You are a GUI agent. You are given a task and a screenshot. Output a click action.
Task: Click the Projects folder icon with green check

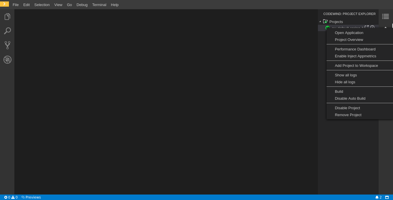(325, 21)
